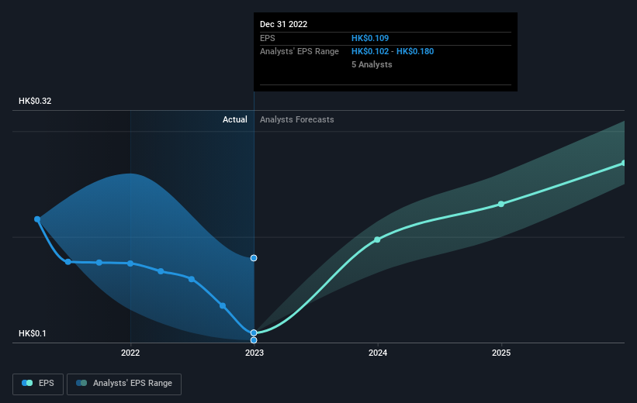Toggle the EPS legend item

pos(38,384)
